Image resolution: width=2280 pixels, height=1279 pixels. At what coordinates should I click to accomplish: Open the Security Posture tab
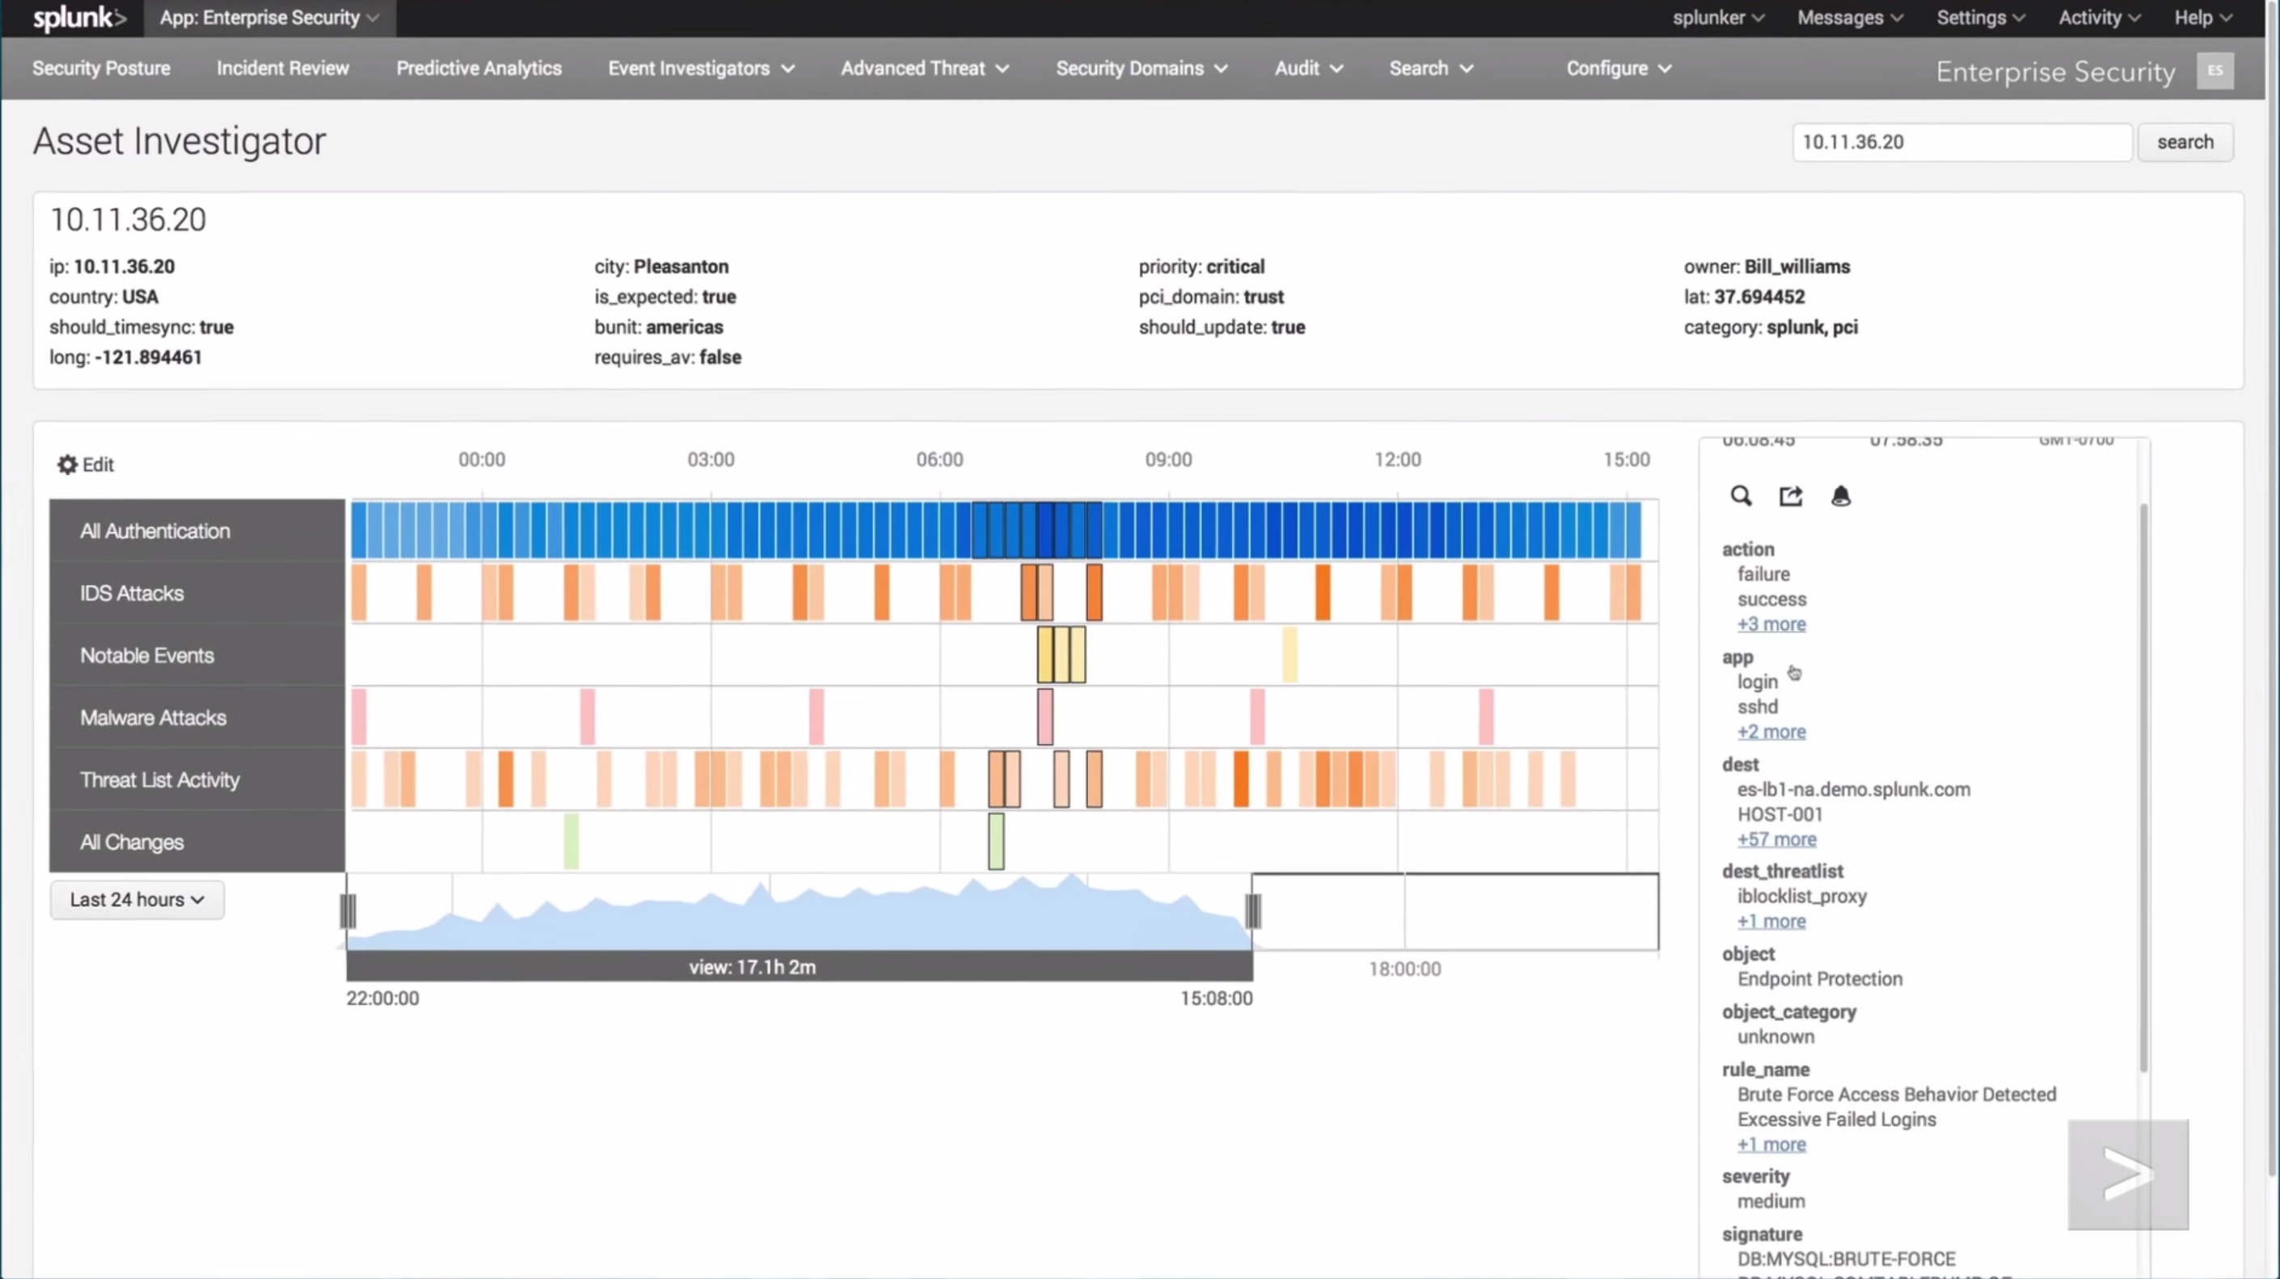point(101,68)
